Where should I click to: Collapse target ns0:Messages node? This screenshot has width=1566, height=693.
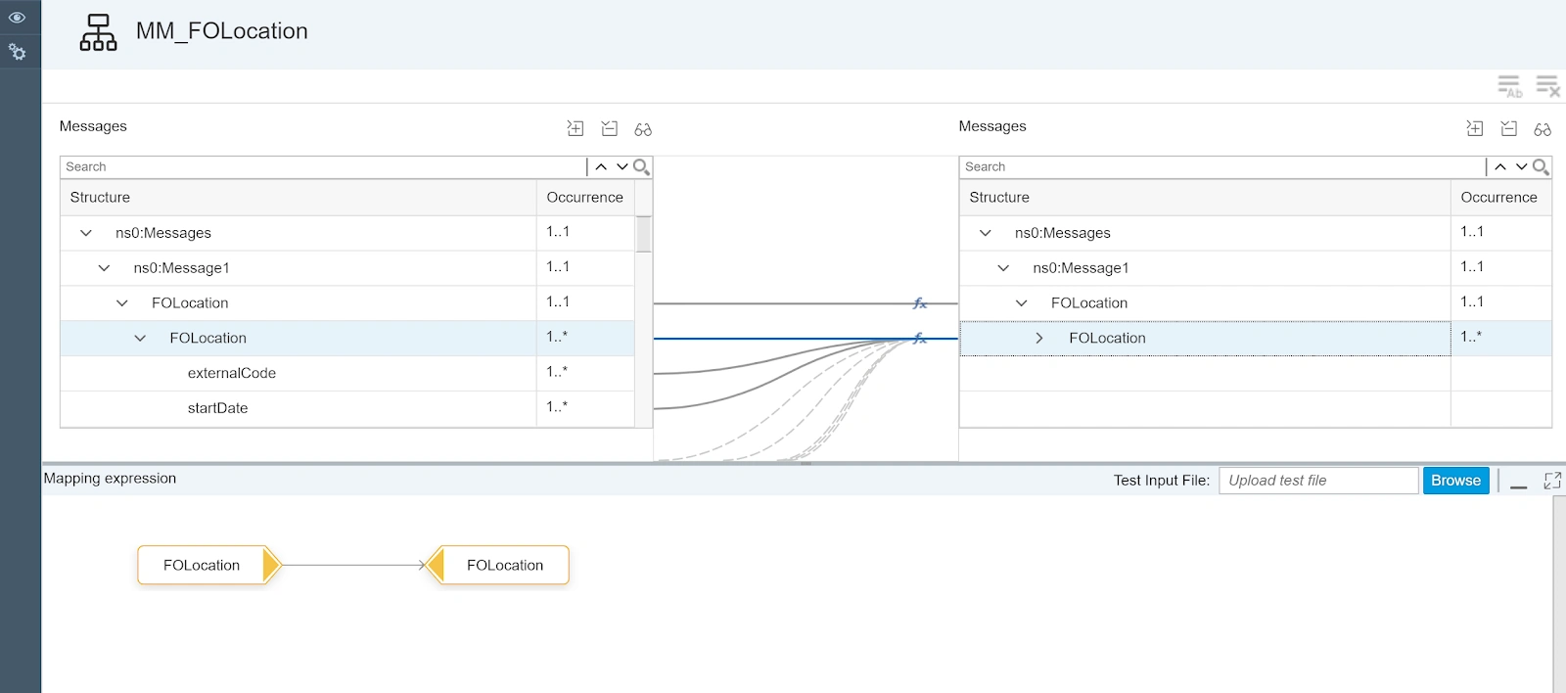(986, 233)
